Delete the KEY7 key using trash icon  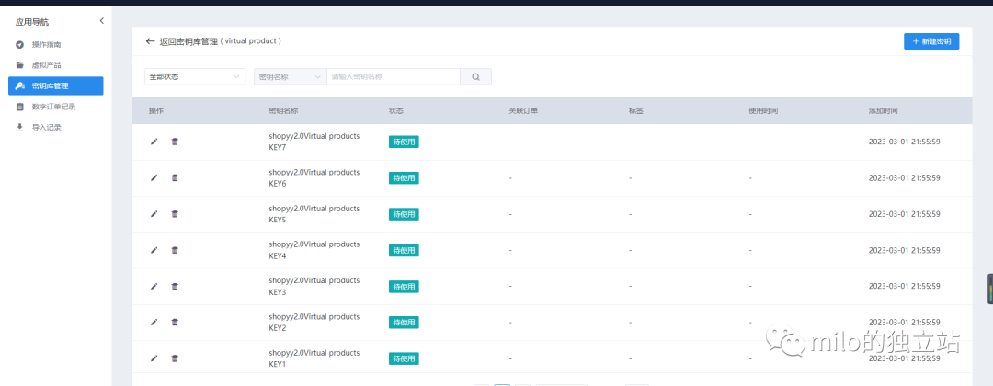click(x=175, y=142)
